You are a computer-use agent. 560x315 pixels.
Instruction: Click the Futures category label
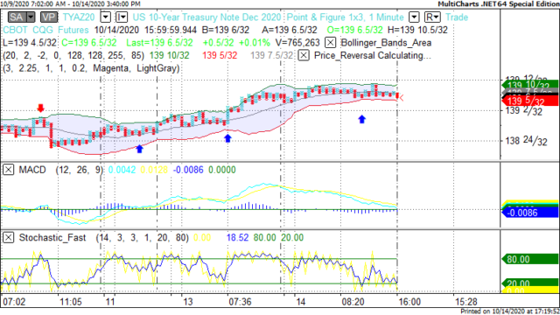(73, 30)
